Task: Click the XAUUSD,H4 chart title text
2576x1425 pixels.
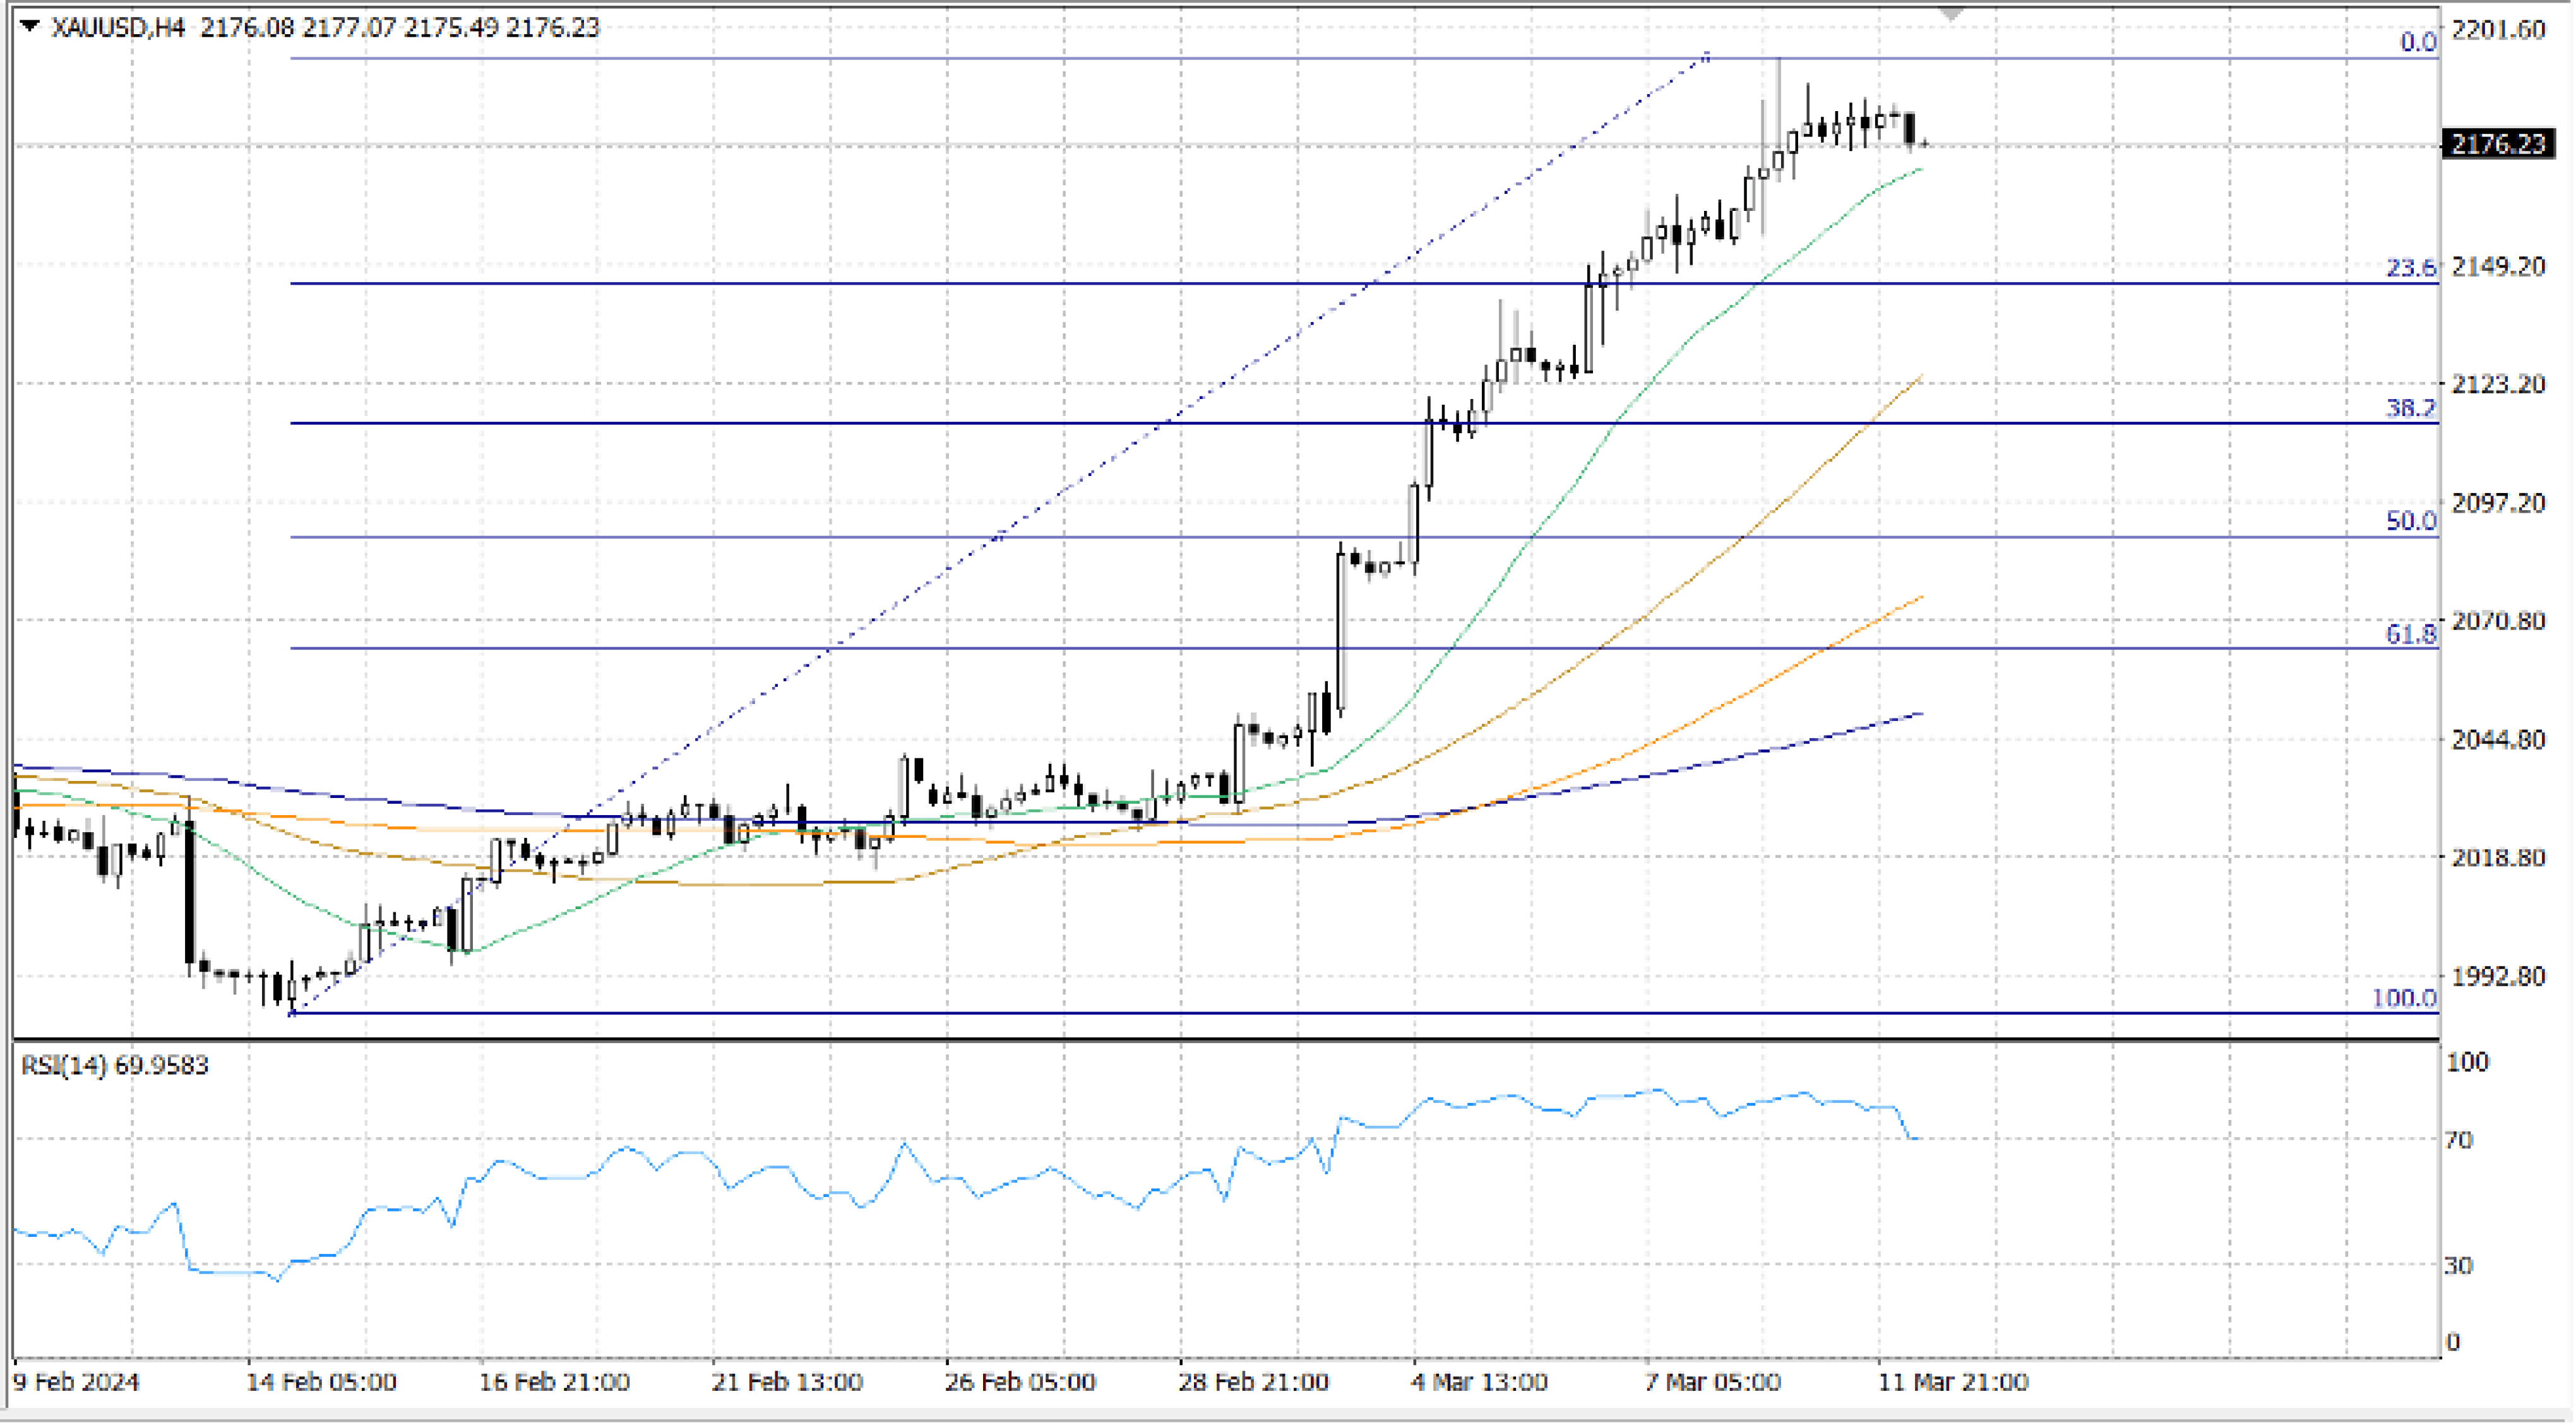Action: [118, 27]
